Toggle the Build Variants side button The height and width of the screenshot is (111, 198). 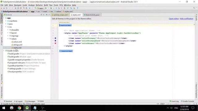coord(2,92)
